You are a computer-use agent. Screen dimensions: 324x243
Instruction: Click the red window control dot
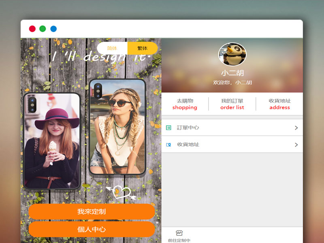(32, 29)
